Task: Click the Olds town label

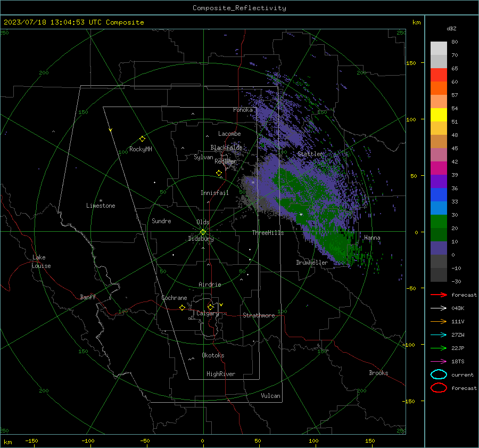Action: (203, 222)
